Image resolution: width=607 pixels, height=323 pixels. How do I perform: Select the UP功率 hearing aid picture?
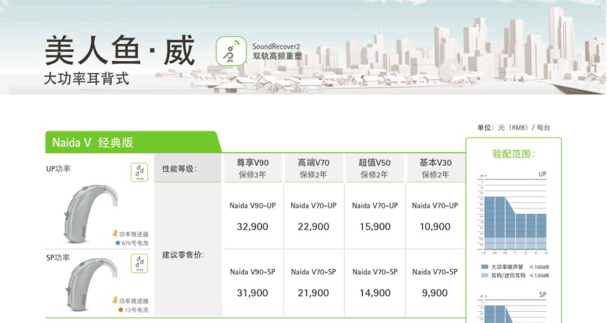click(x=90, y=213)
